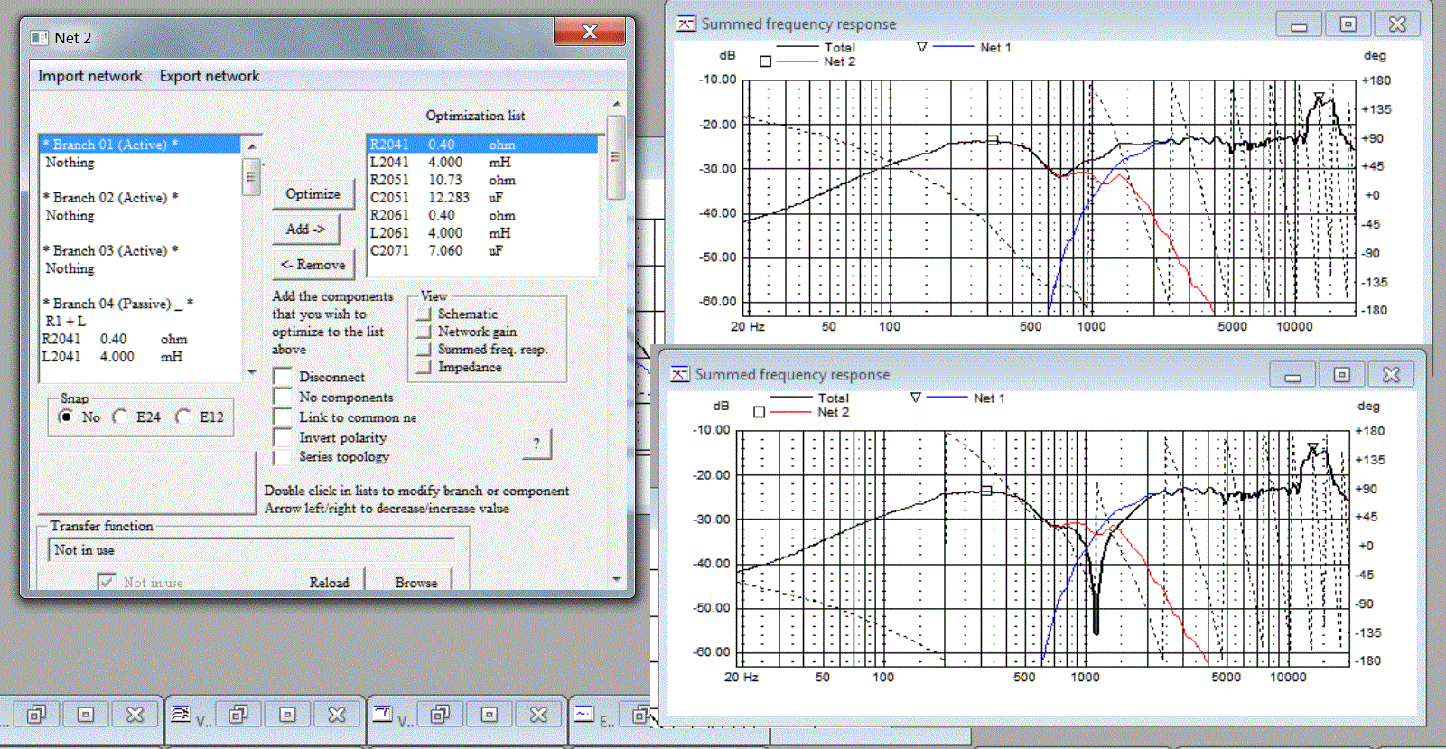Click the minimized 'E..' window icon
Viewport: 1446px width, 749px height.
click(x=584, y=715)
